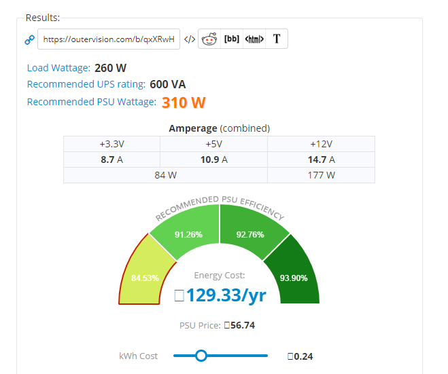Click the 0.24 kWh cost value
Viewport: 448px width, 374px height.
point(300,356)
